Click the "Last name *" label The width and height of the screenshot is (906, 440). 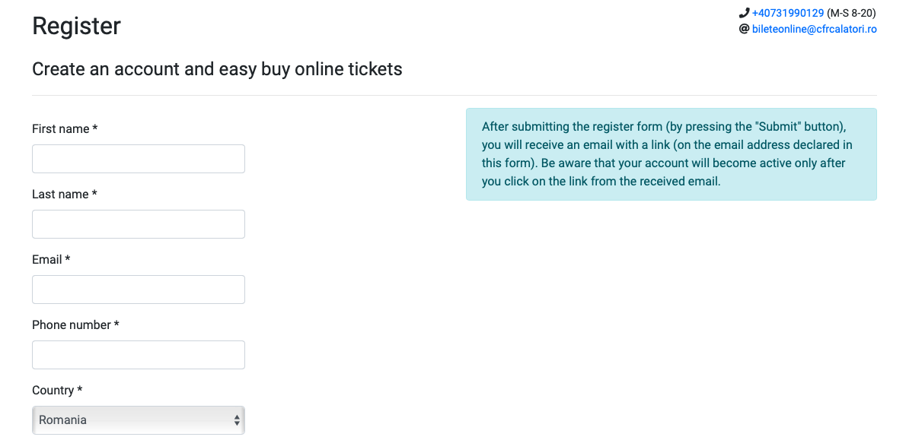coord(64,195)
